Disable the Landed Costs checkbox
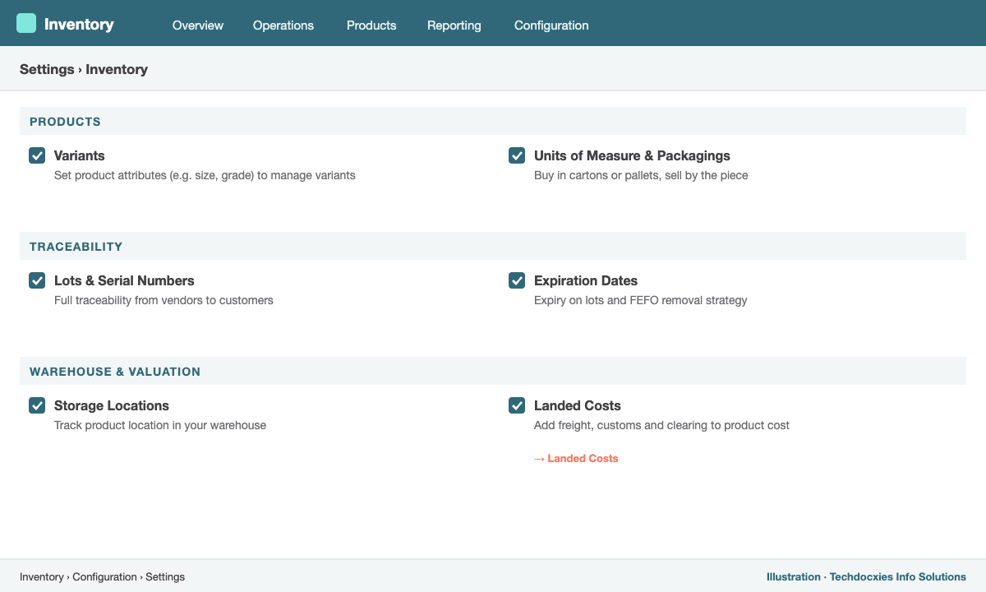This screenshot has width=986, height=592. click(x=517, y=405)
